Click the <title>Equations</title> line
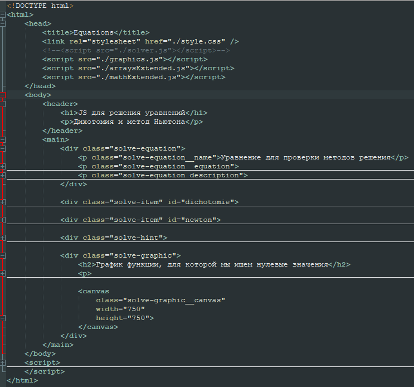The image size is (414, 387). (x=96, y=32)
